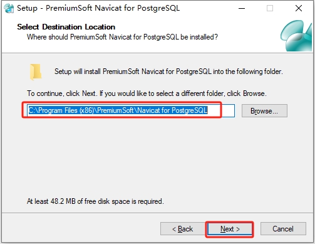Click 'Select Destination Location' heading
Screen dimensions: 315x244
coord(66,27)
